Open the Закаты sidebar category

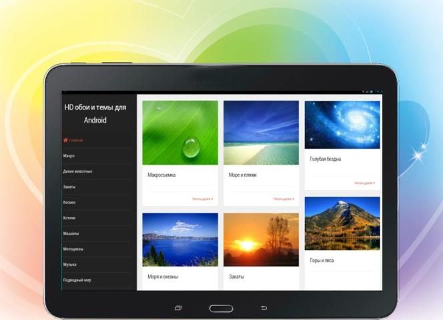click(70, 187)
